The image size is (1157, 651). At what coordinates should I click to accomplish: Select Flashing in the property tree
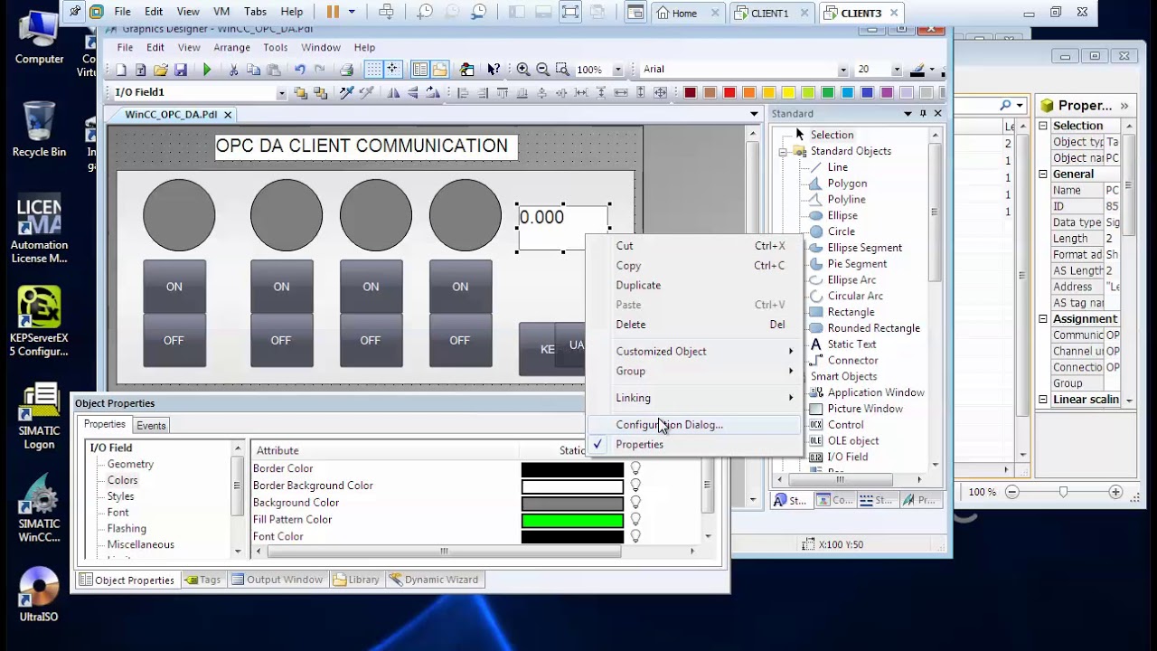pyautogui.click(x=127, y=529)
